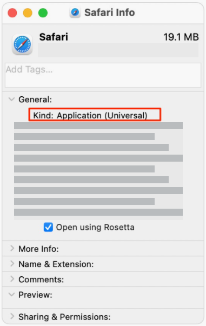Screen dimensions: 206x326
Task: Select the large Safari app icon
Action: click(x=22, y=44)
